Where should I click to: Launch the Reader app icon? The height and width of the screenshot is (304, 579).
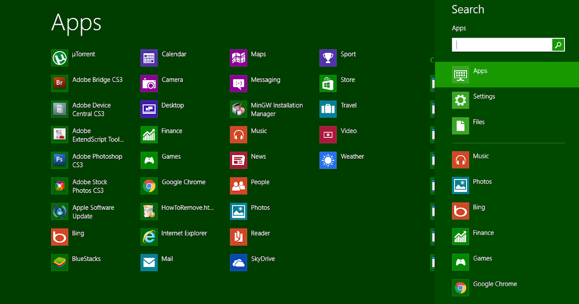238,237
